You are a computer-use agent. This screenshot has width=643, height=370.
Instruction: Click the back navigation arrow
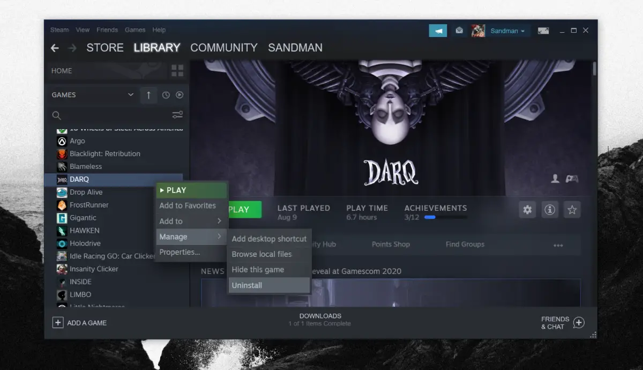coord(55,48)
